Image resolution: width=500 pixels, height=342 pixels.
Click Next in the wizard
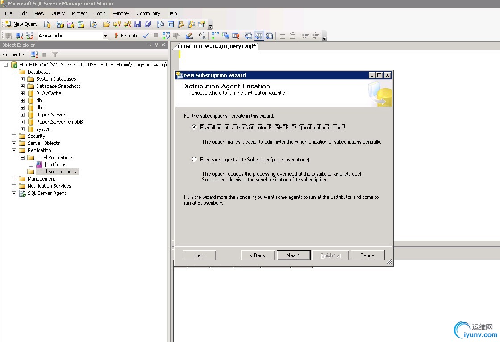(x=293, y=255)
